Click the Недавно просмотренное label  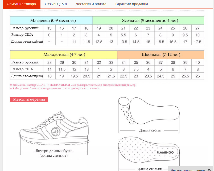[188, 170]
